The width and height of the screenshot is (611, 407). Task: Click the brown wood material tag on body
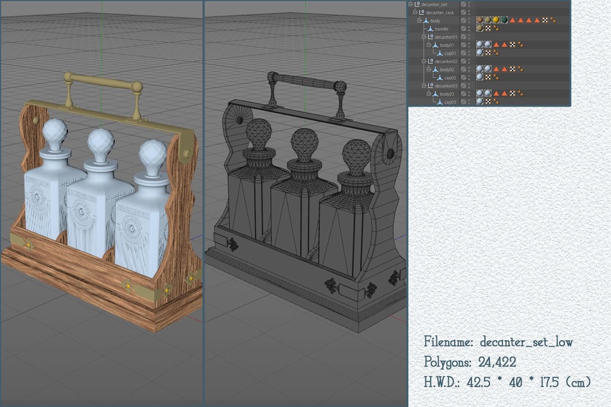click(480, 20)
